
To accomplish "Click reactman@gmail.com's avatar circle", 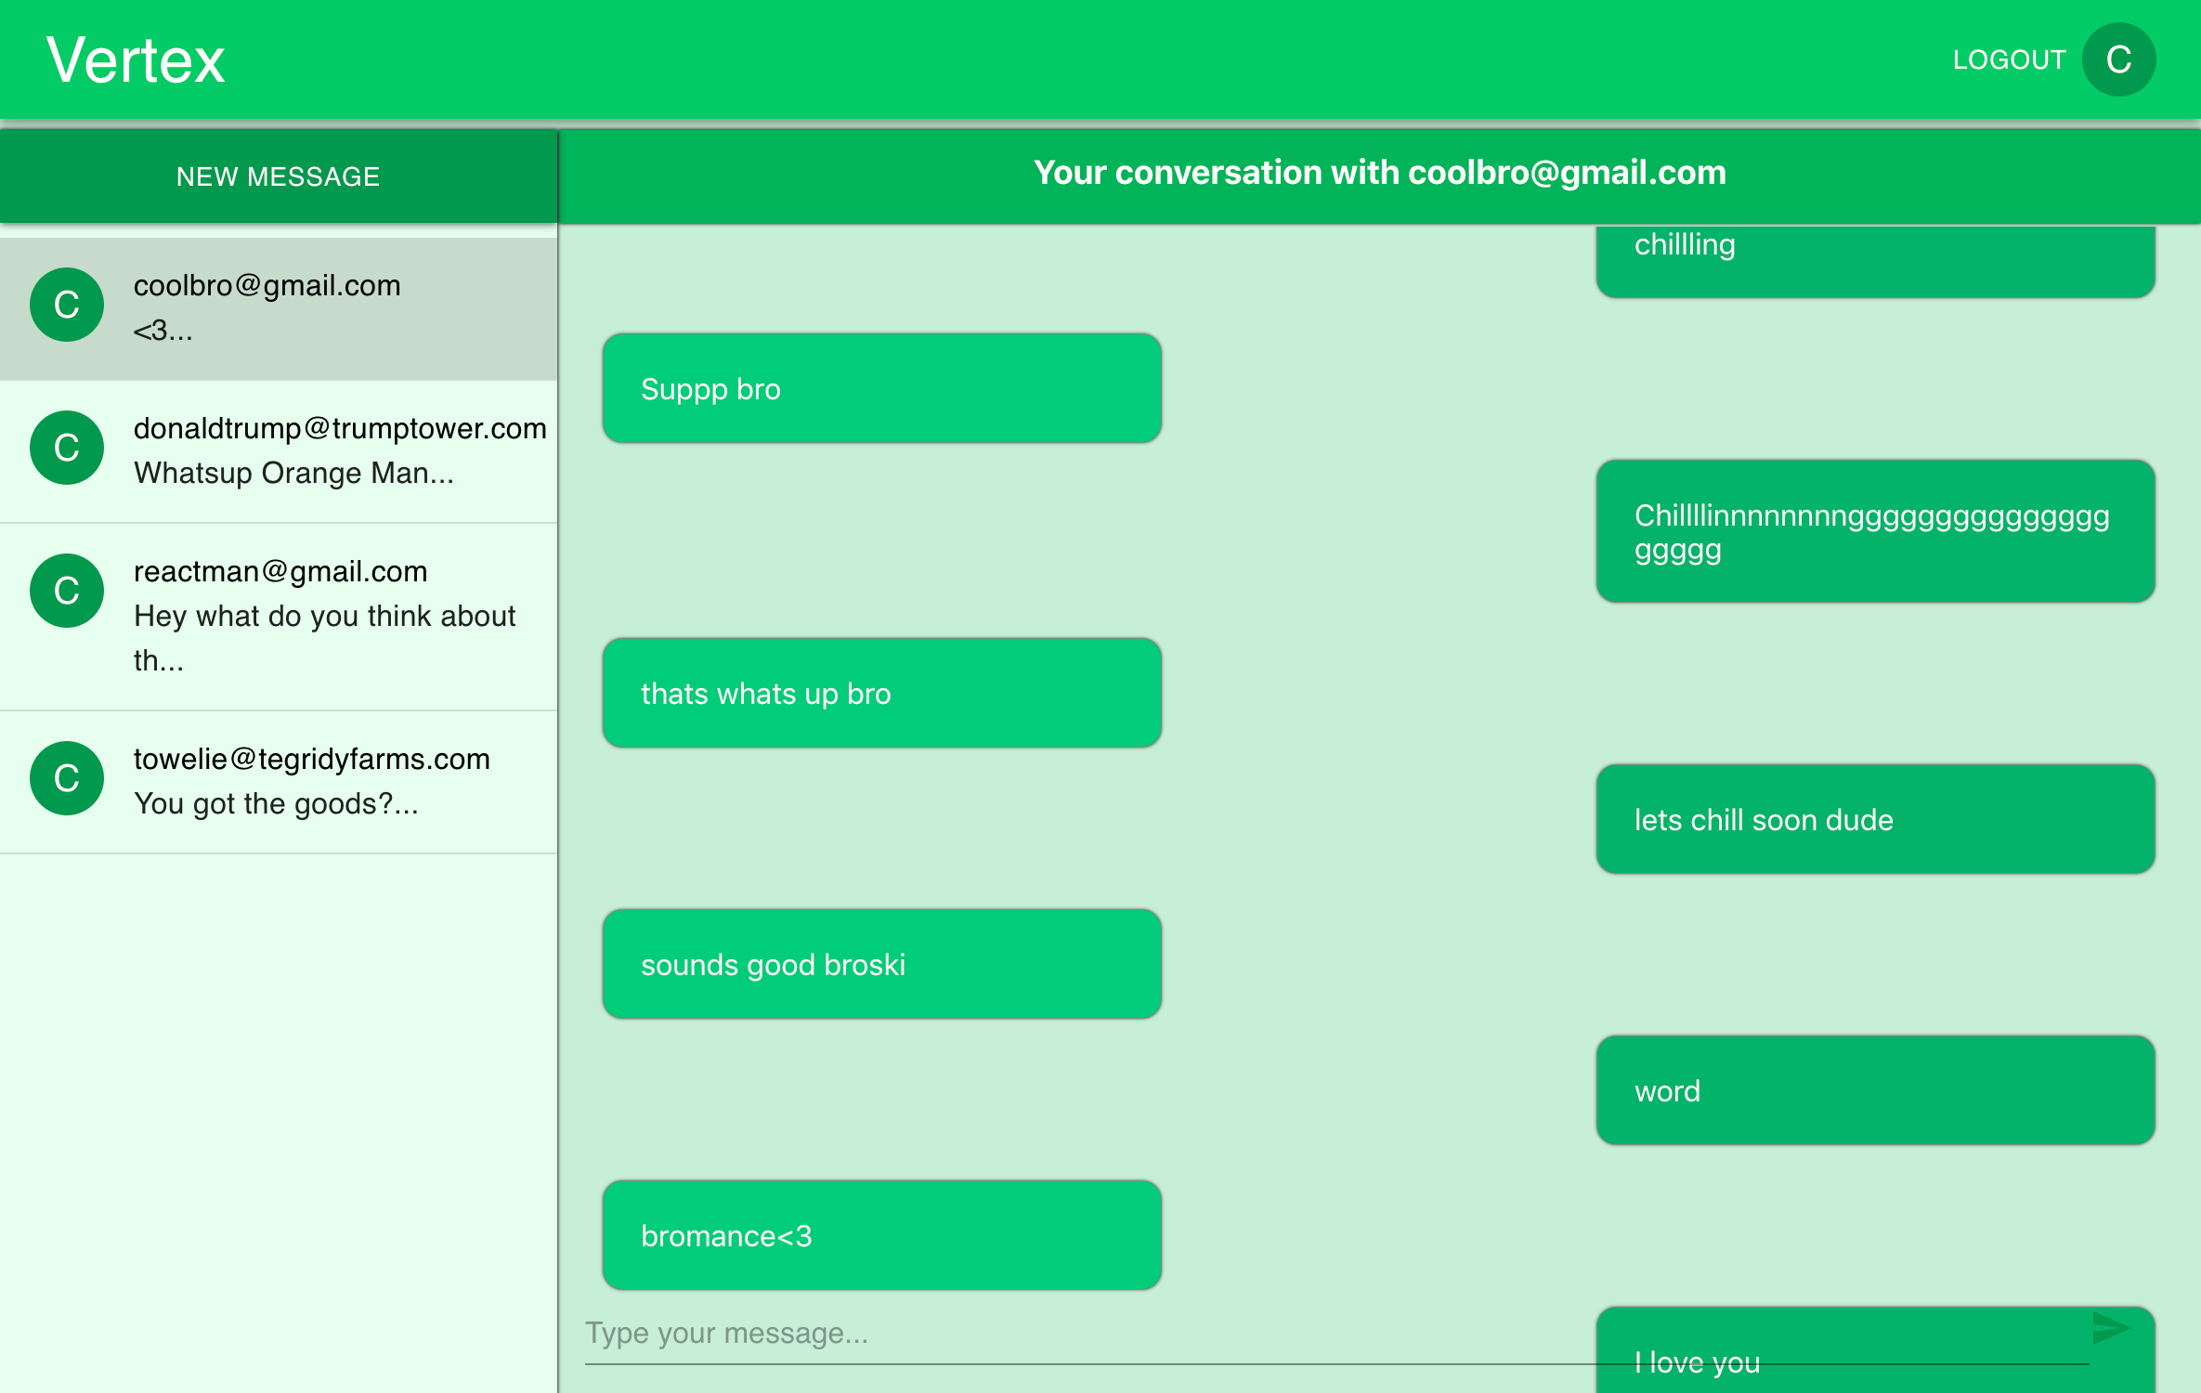I will 67,591.
